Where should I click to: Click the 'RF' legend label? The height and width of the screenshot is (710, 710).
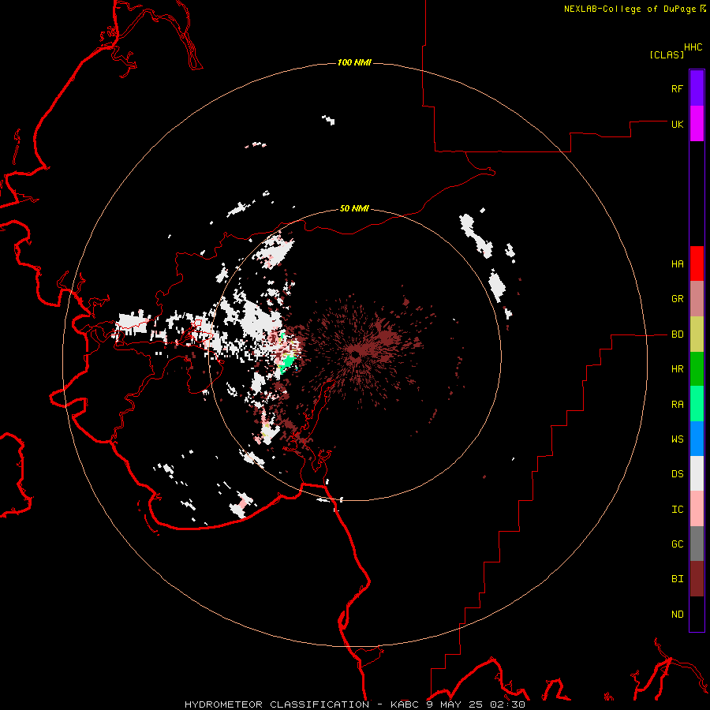click(x=677, y=88)
